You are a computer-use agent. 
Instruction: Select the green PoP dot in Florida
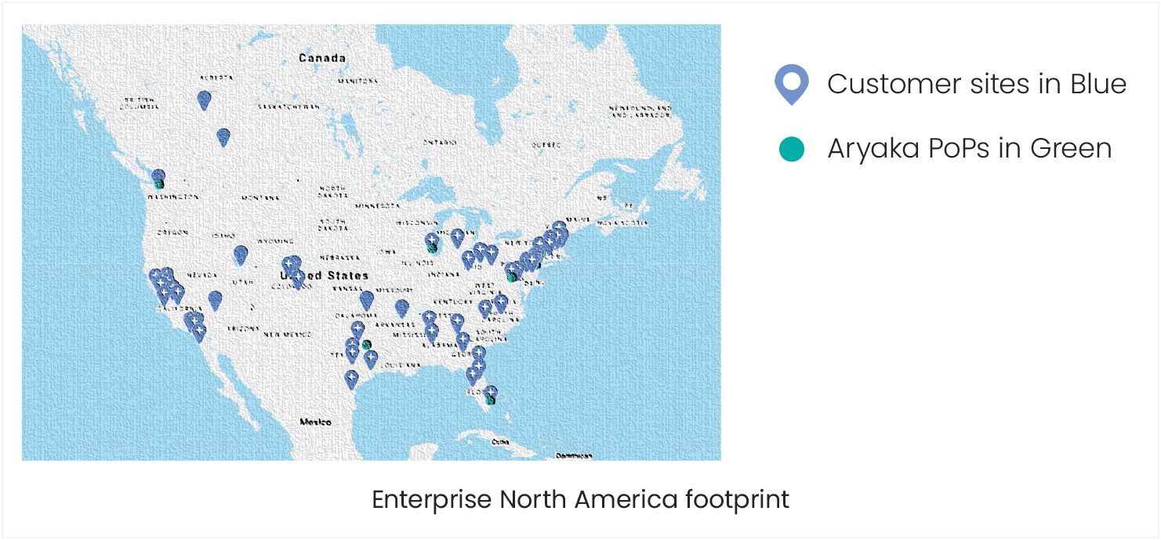pos(491,400)
